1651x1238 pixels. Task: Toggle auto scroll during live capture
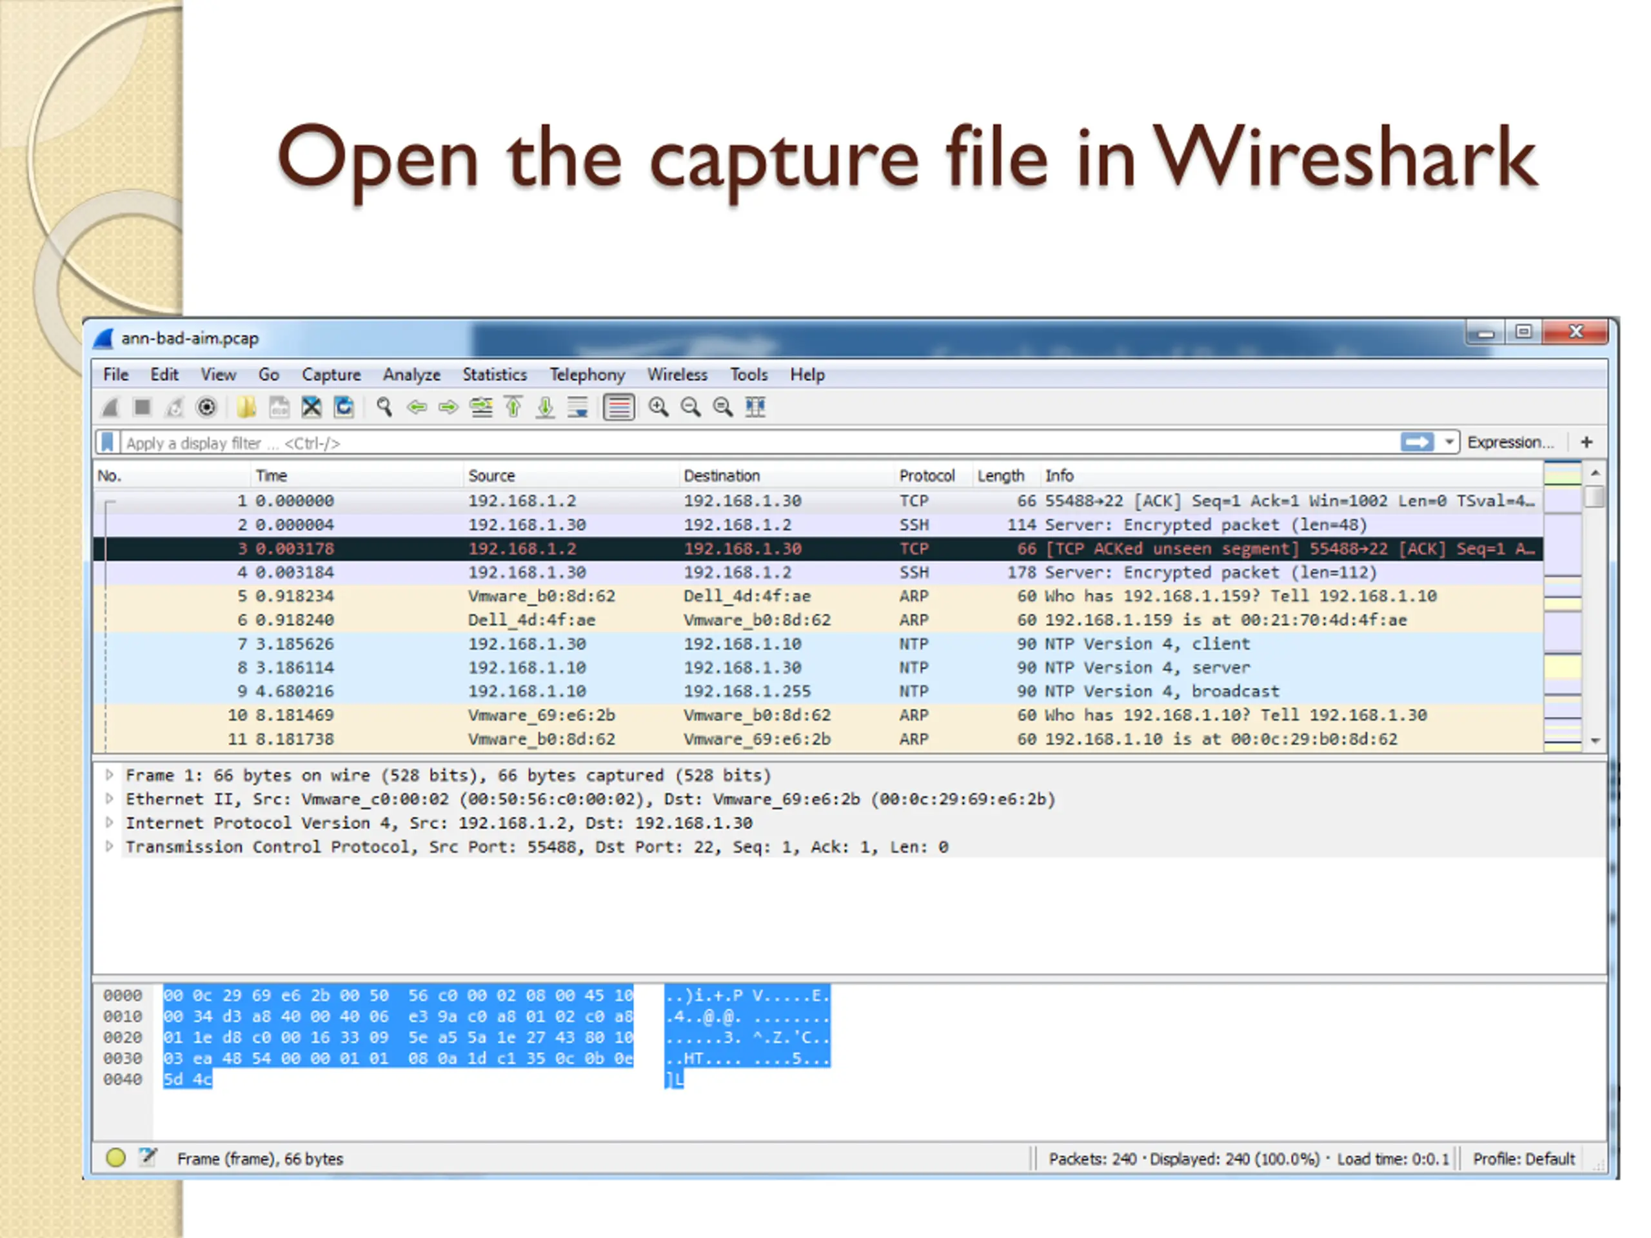tap(578, 408)
